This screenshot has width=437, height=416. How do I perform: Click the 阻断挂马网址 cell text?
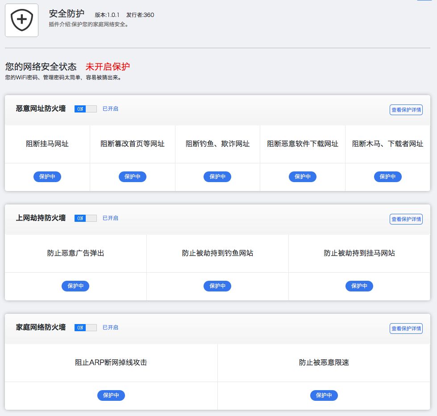click(47, 144)
